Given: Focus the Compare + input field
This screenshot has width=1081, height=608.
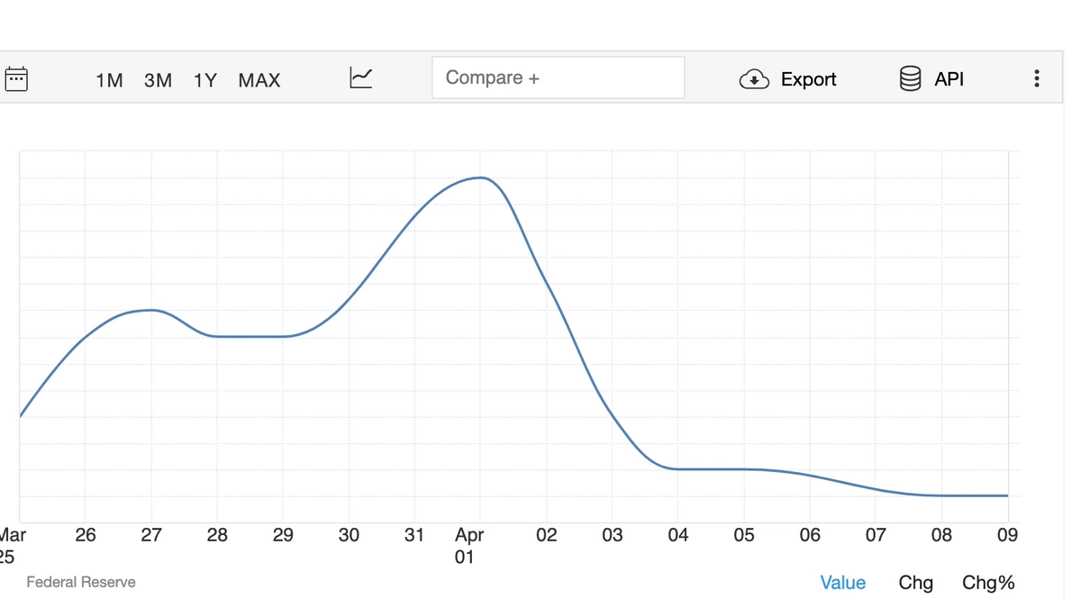Looking at the screenshot, I should point(558,78).
